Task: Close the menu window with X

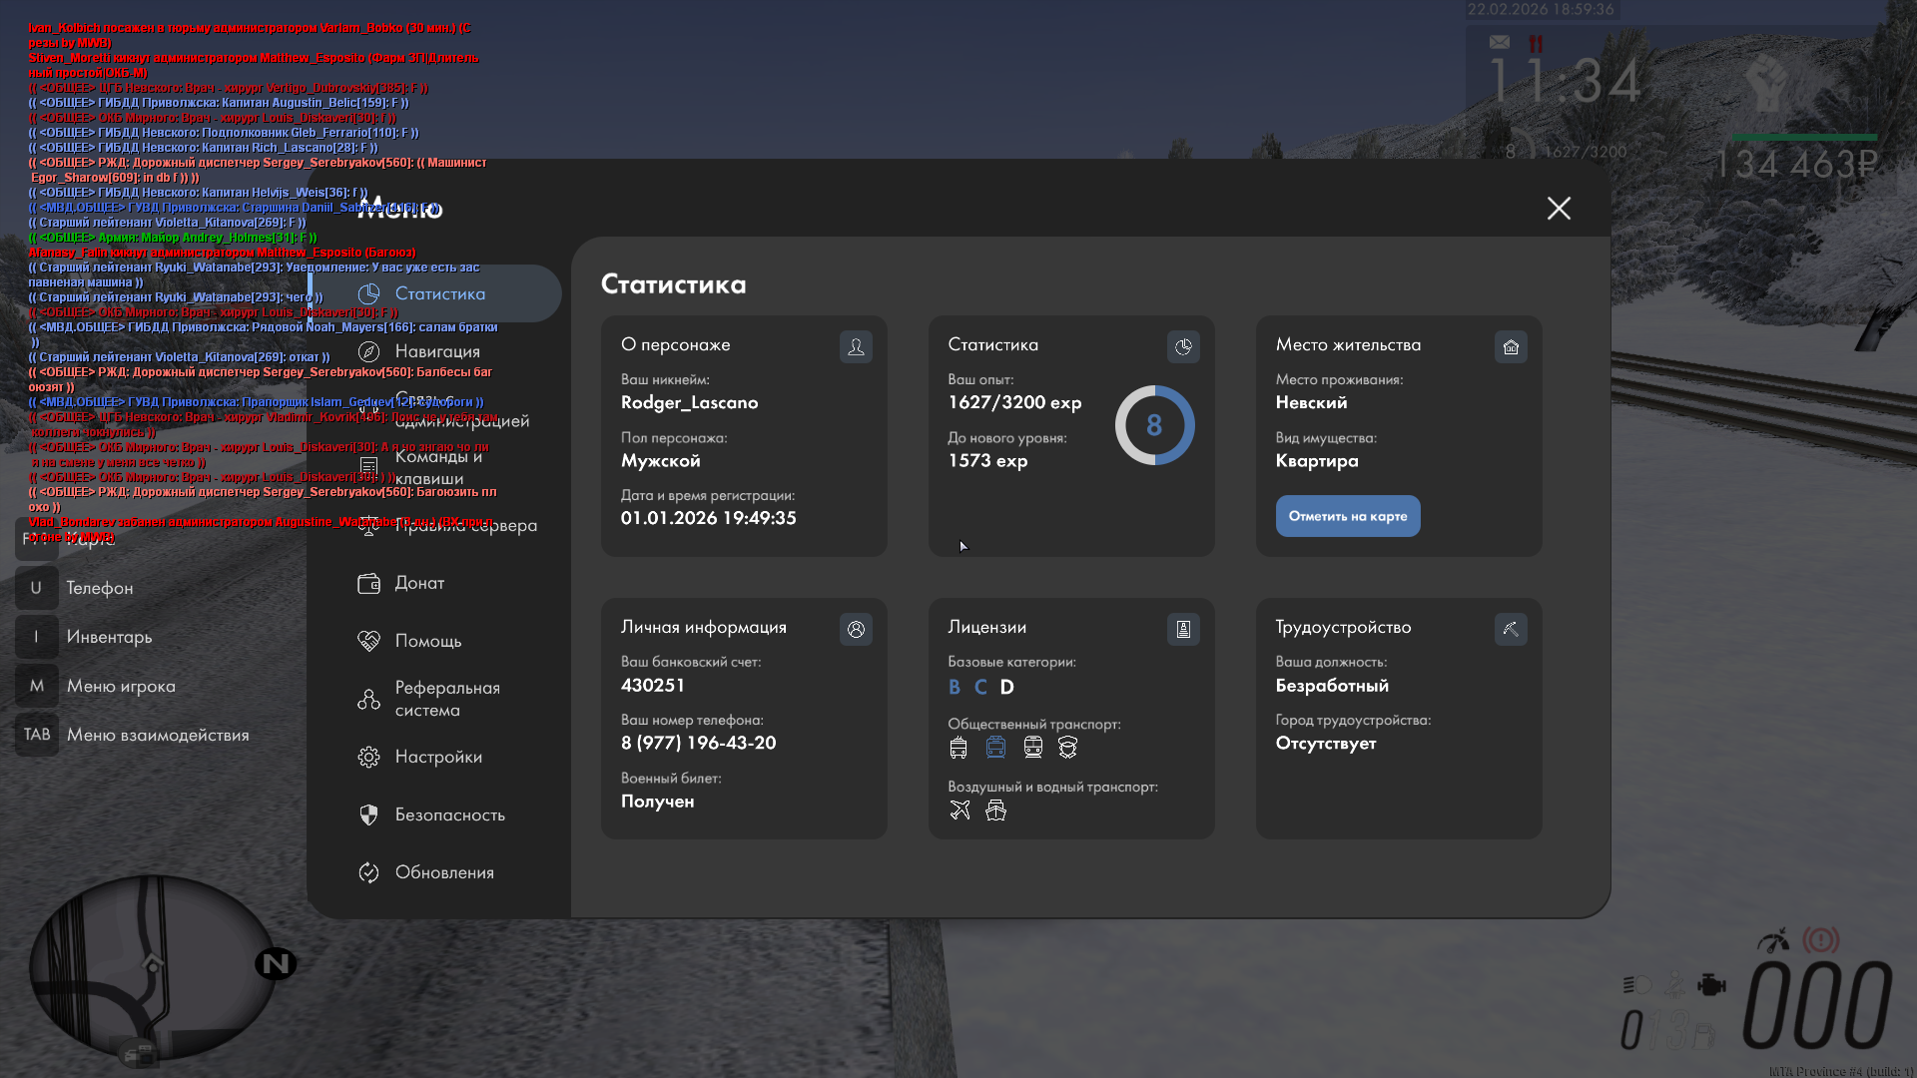Action: click(x=1559, y=208)
